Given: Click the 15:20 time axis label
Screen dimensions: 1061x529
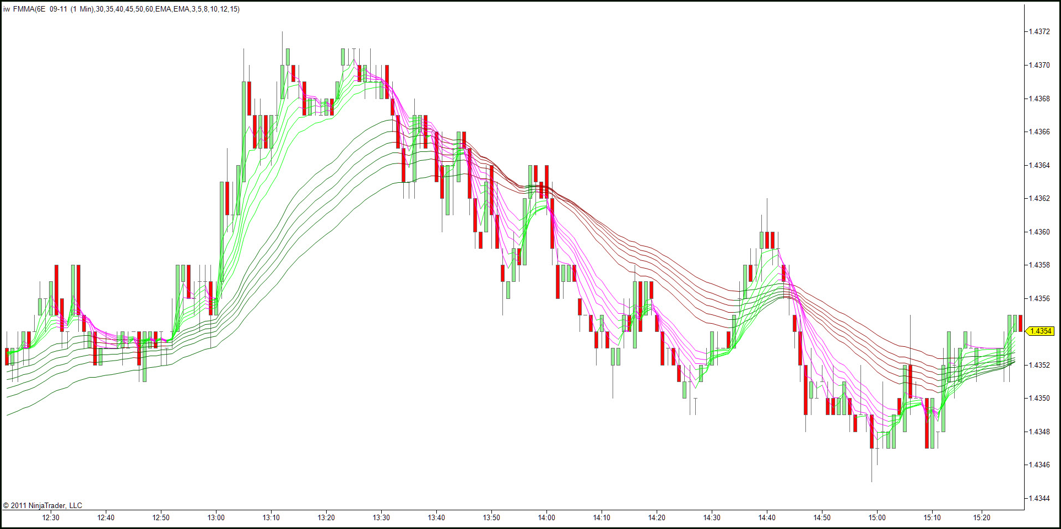Looking at the screenshot, I should point(982,517).
